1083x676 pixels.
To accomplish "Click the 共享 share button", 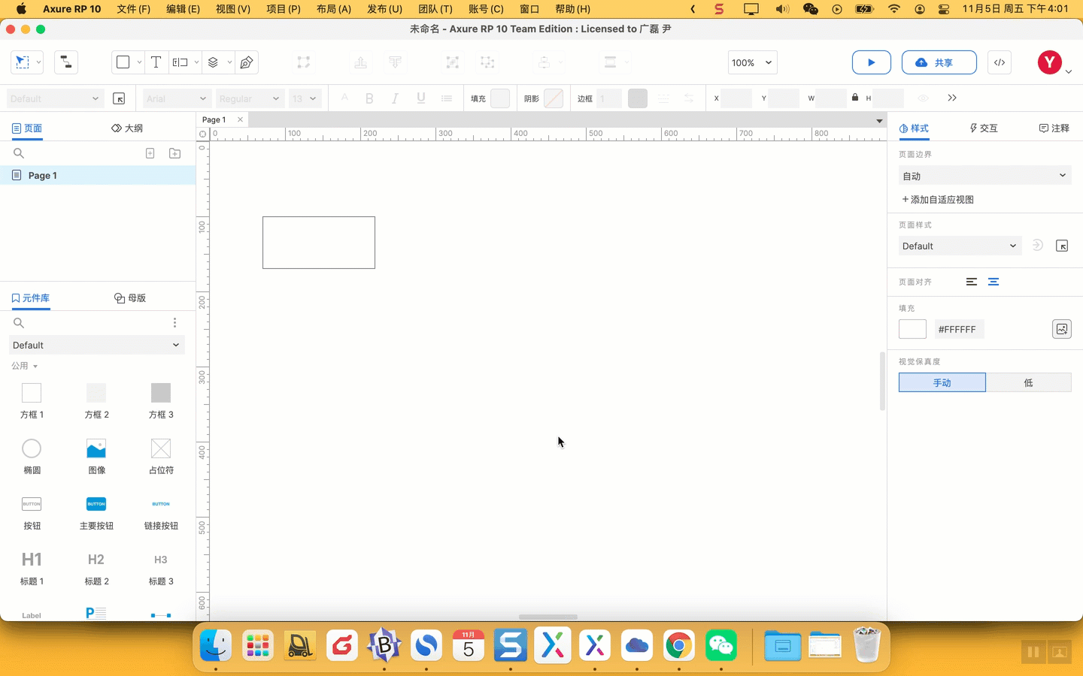I will (939, 62).
